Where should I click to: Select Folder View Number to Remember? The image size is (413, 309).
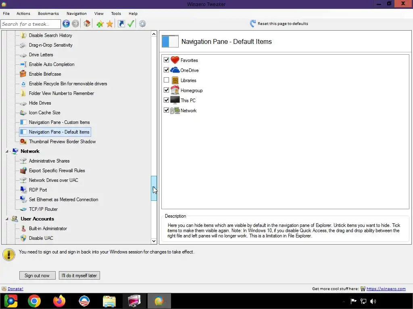point(61,93)
